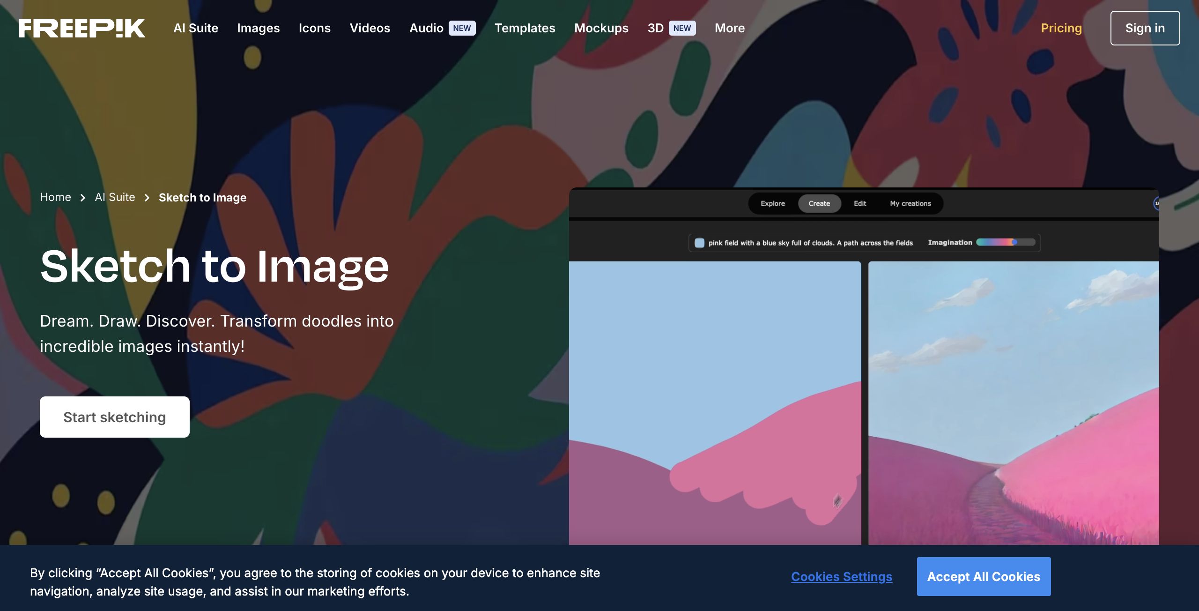Click the chevron after AI Suite breadcrumb
The height and width of the screenshot is (611, 1199).
[x=147, y=198]
